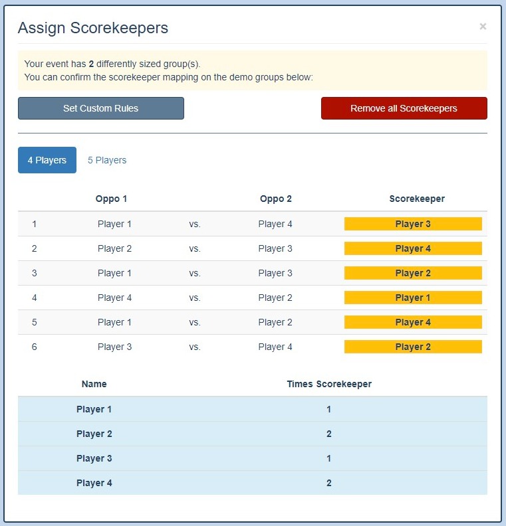Click the Times Scorekeeper column header
Screen dimensions: 506x526
click(x=329, y=384)
